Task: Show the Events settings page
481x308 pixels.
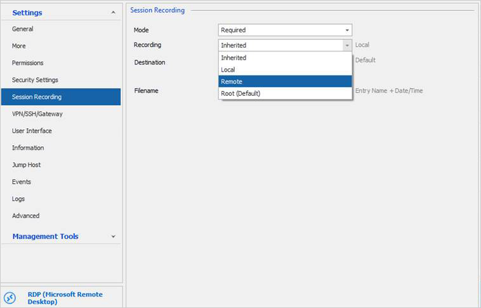Action: (x=22, y=182)
